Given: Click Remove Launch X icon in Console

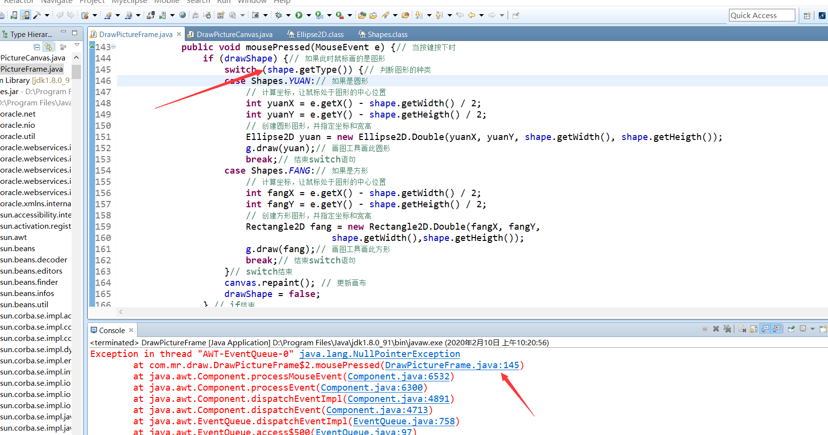Looking at the screenshot, I should 716,329.
